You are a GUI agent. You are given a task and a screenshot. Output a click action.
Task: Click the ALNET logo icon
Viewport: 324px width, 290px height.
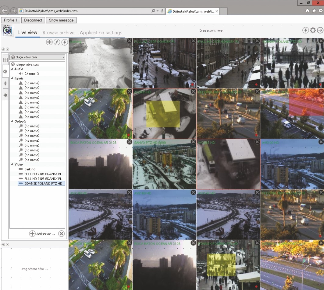point(7,31)
